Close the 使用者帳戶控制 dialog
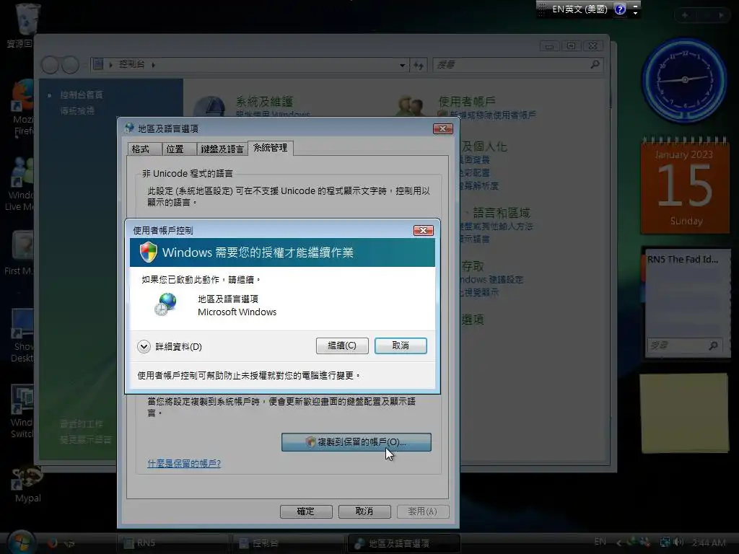This screenshot has height=554, width=739. click(x=423, y=230)
